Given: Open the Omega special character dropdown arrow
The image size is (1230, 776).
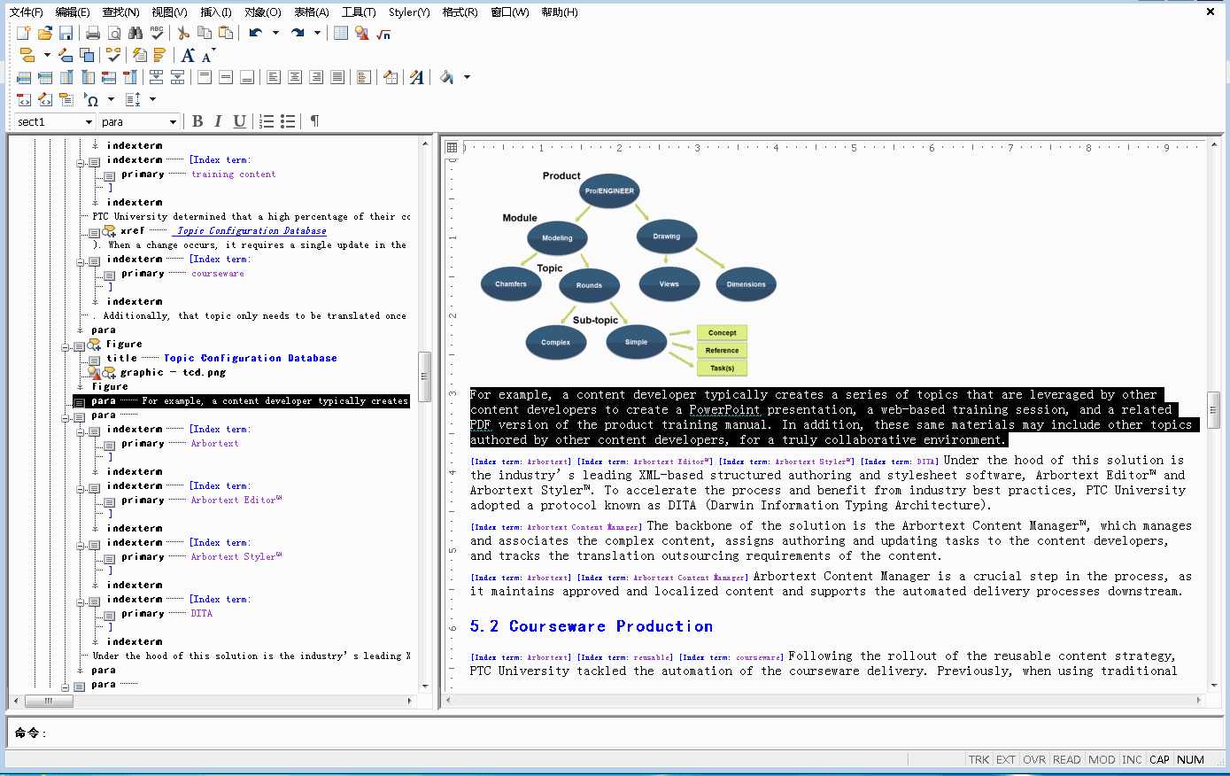Looking at the screenshot, I should (x=111, y=99).
